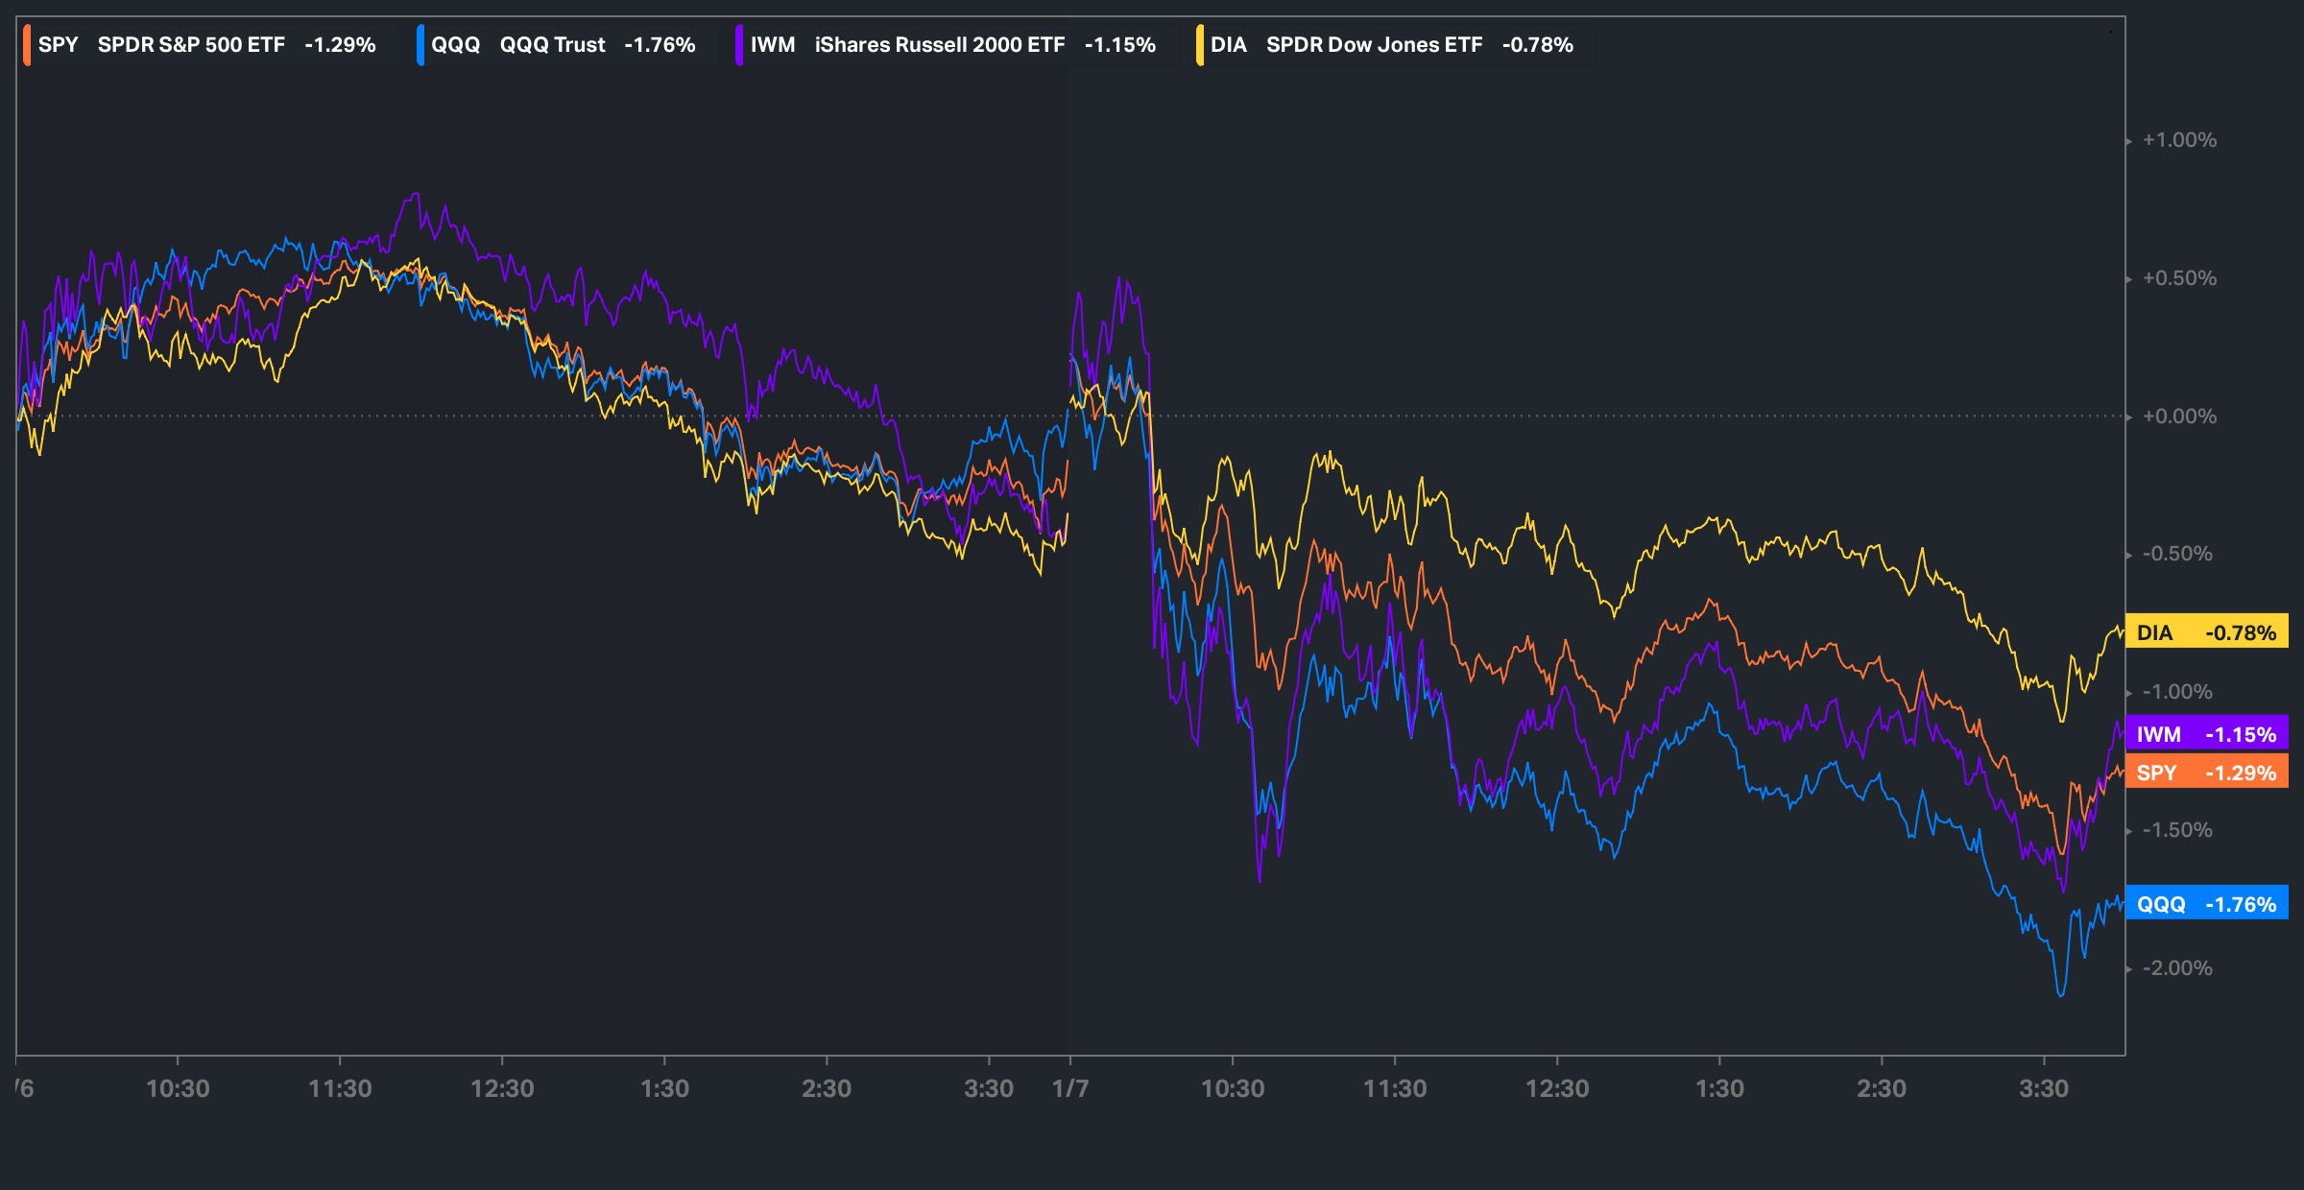Click the yellow DIA color bar in legend
This screenshot has height=1190, width=2304.
[1200, 45]
